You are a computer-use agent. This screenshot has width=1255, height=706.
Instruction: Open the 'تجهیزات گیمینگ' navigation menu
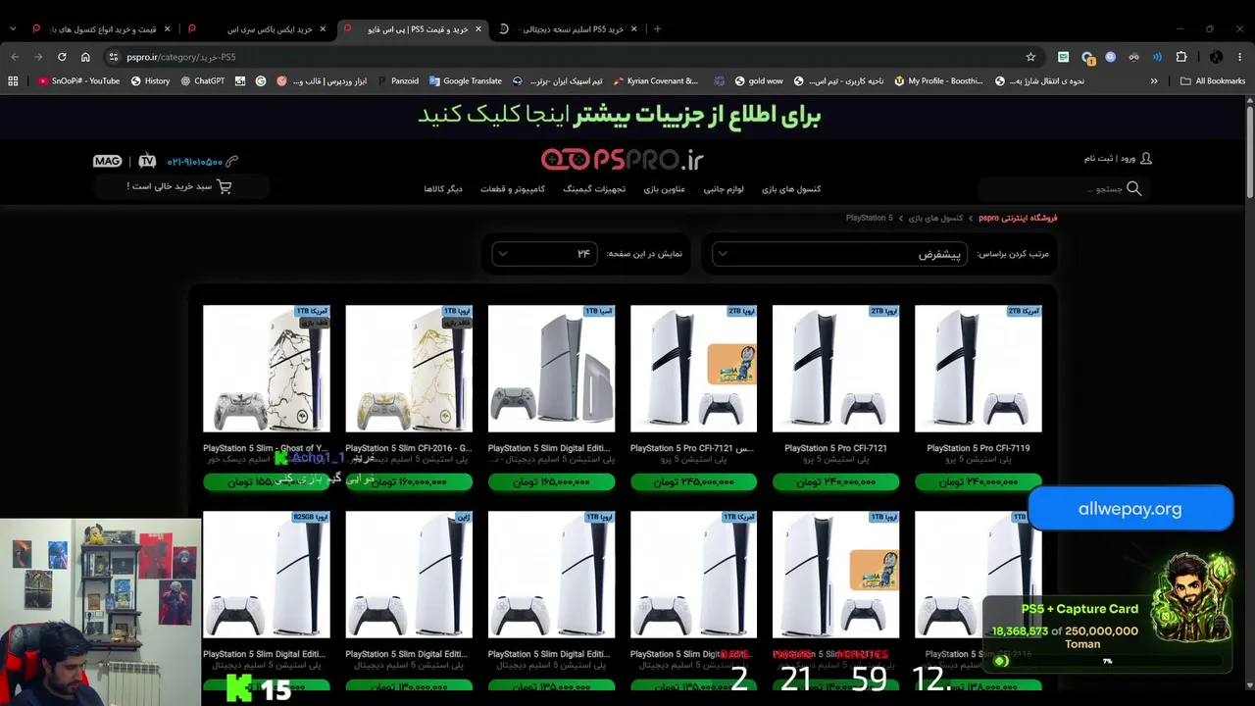[x=594, y=189]
